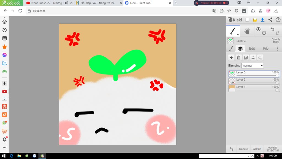The width and height of the screenshot is (282, 159).
Task: Select the Hand pan tool
Action: [247, 31]
